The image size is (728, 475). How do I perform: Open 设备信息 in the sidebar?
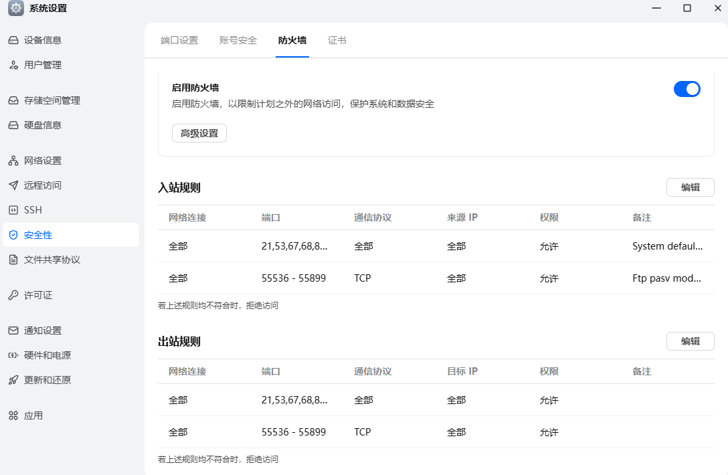40,39
